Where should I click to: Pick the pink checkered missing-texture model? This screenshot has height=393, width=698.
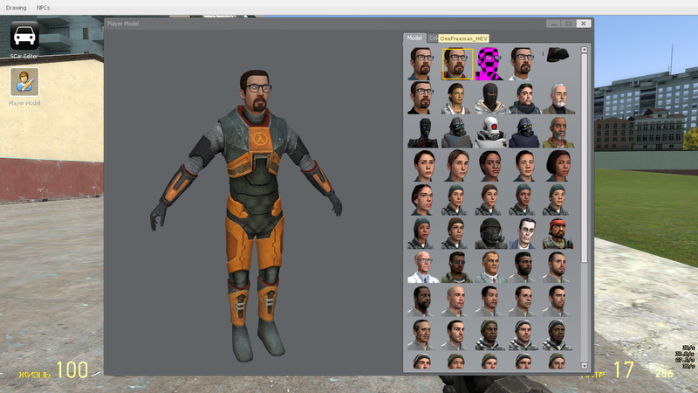491,64
